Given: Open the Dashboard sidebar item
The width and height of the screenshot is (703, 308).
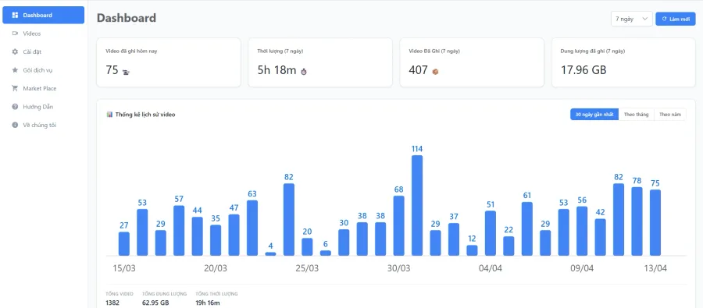Looking at the screenshot, I should (44, 16).
